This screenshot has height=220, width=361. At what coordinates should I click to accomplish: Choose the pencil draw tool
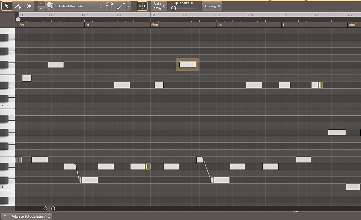18,6
